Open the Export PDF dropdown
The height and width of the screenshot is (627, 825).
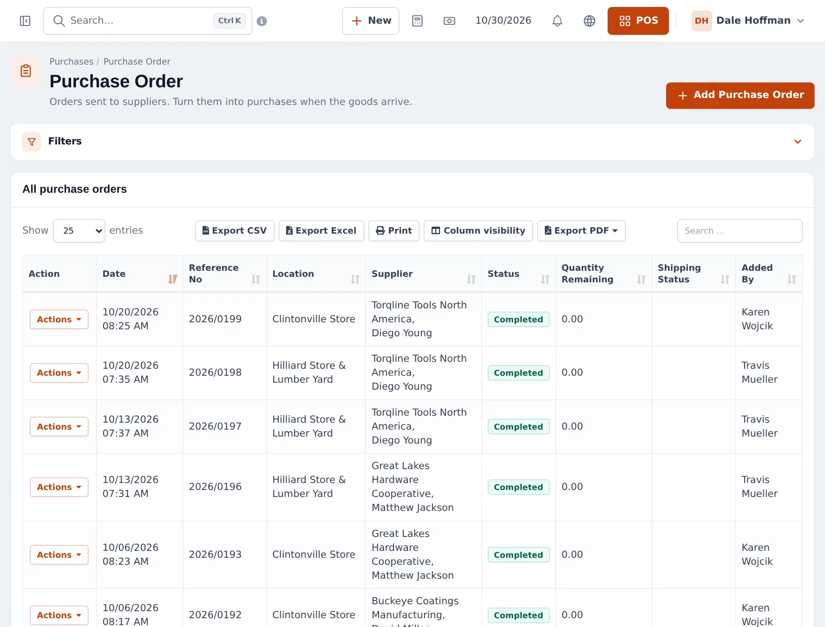pos(581,231)
